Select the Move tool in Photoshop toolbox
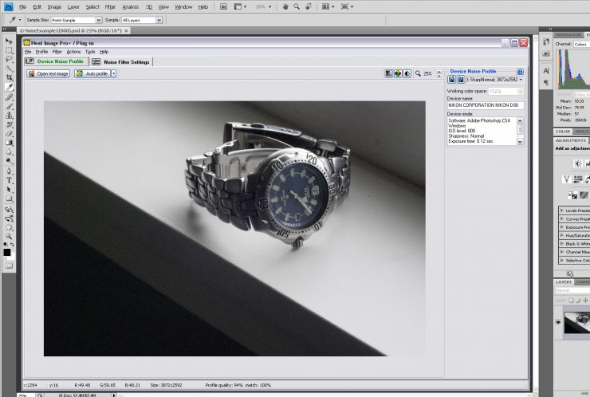Image resolution: width=590 pixels, height=397 pixels. point(9,41)
